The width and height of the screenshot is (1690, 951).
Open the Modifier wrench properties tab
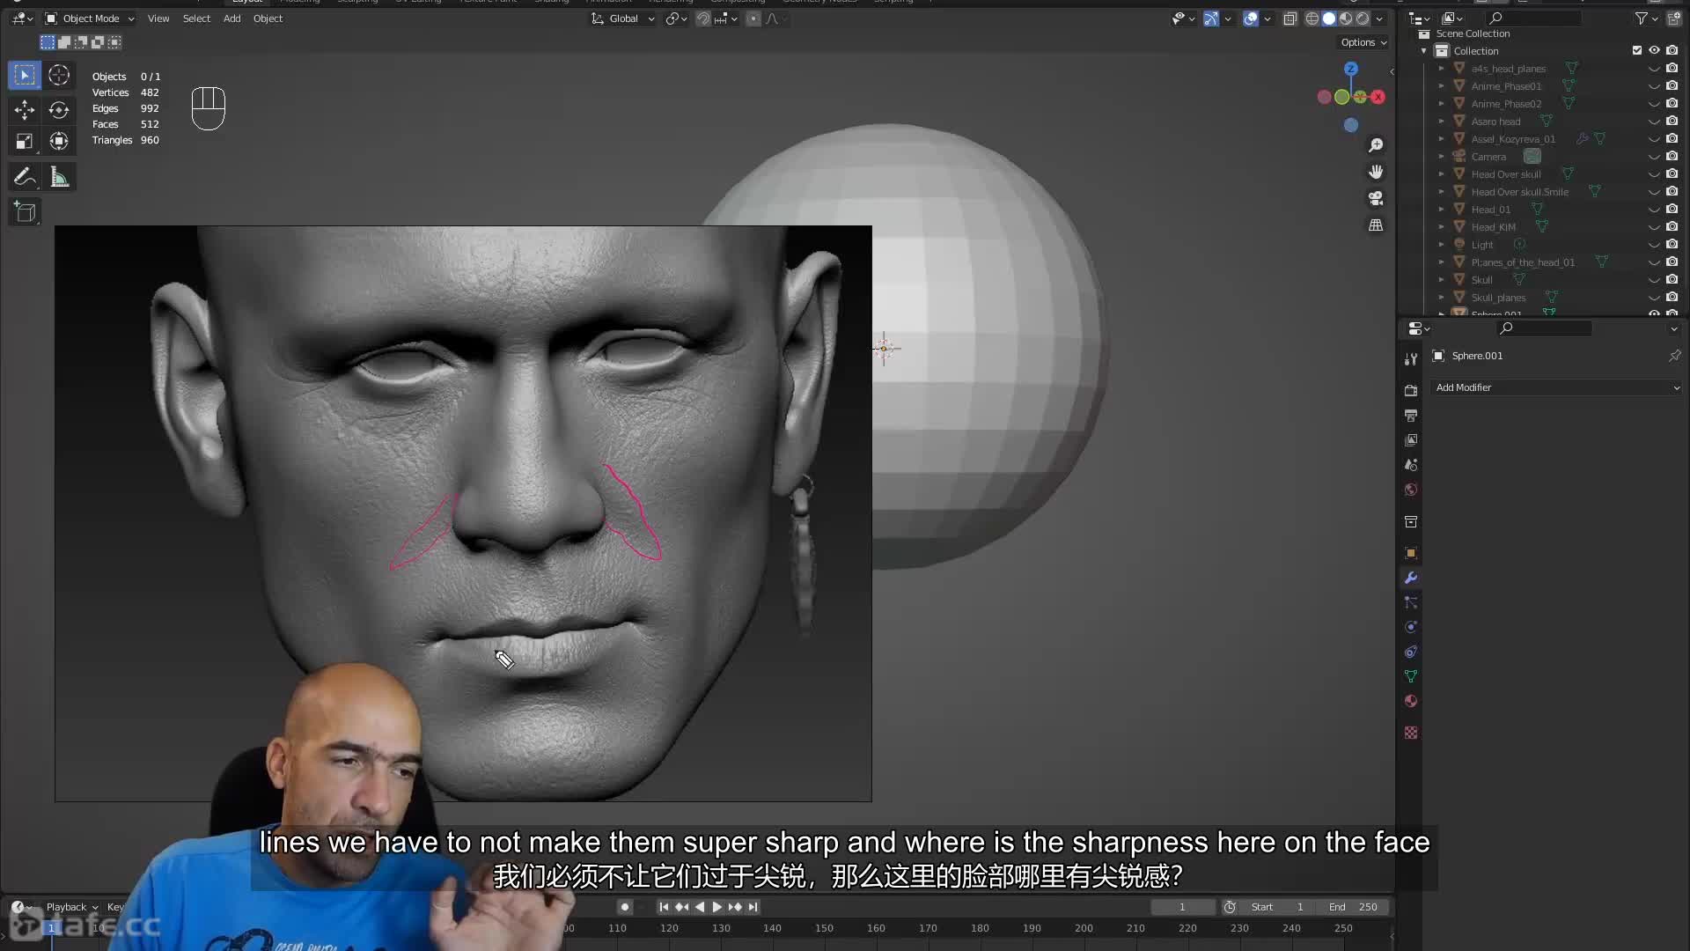(x=1411, y=578)
